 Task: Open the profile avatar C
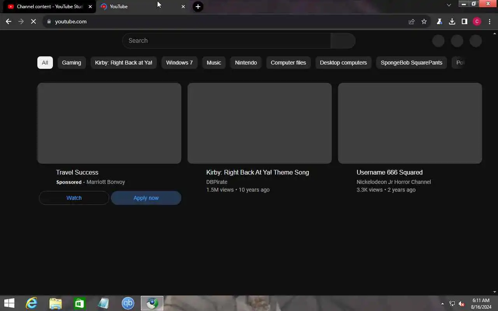(x=477, y=21)
